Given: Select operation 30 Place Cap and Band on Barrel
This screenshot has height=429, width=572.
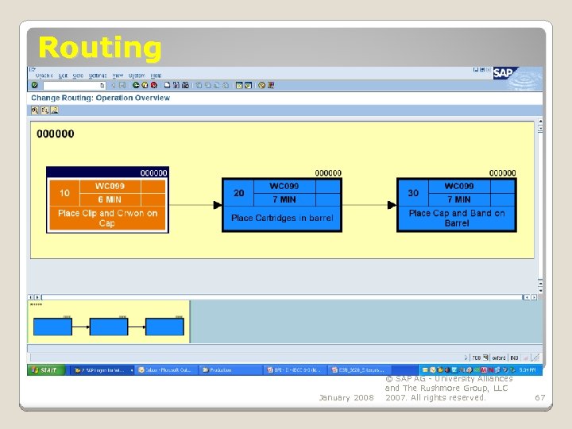Looking at the screenshot, I should (x=457, y=205).
